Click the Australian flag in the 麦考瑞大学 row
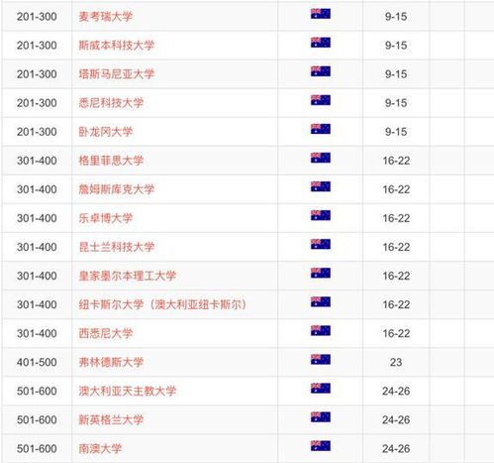Screen dimensions: 494x463 coord(321,14)
